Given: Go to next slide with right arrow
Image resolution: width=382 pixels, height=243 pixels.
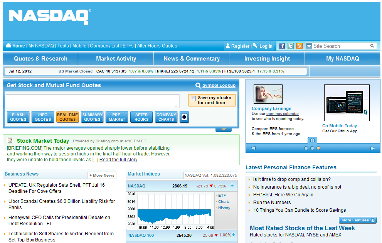Looking at the screenshot, I should click(372, 148).
